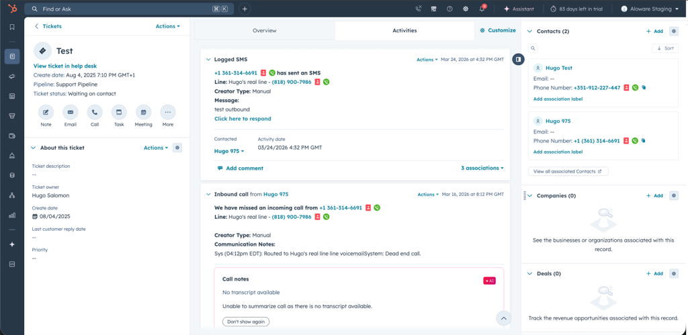Viewport: 688px width, 335px height.
Task: Open the notifications bell
Action: [482, 9]
